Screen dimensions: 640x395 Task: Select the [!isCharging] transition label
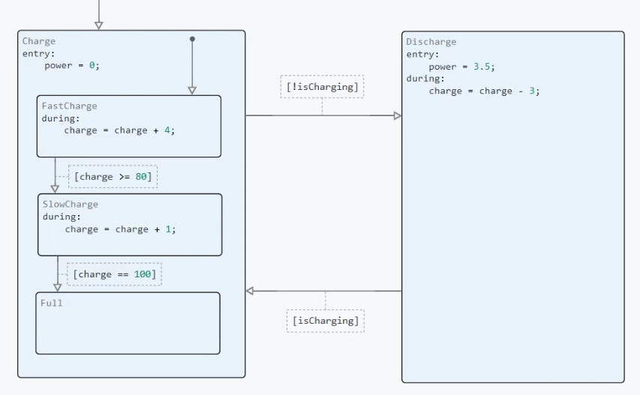[322, 87]
